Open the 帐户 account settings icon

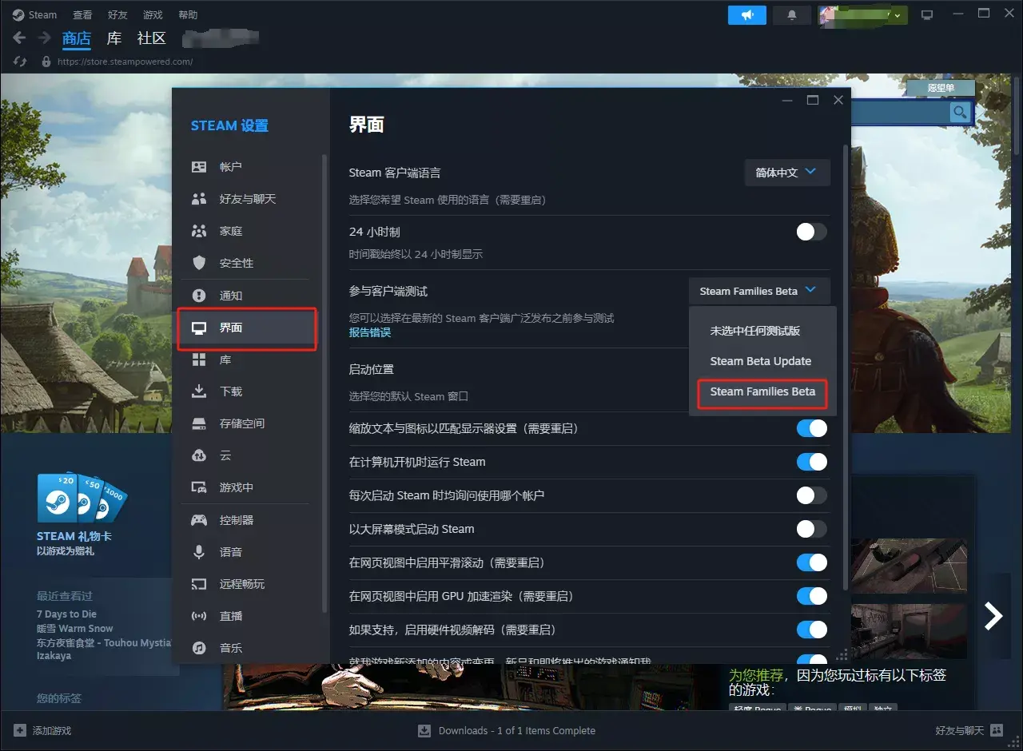[x=199, y=167]
